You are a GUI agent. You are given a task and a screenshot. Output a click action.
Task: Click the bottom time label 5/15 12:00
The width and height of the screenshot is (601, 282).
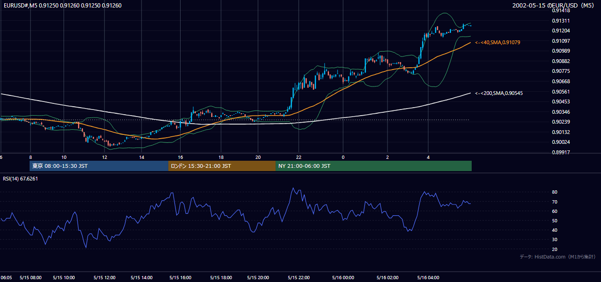point(104,277)
